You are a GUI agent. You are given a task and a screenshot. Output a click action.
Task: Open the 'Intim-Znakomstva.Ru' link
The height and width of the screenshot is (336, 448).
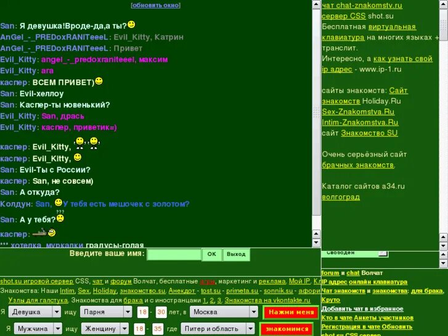pyautogui.click(x=360, y=123)
